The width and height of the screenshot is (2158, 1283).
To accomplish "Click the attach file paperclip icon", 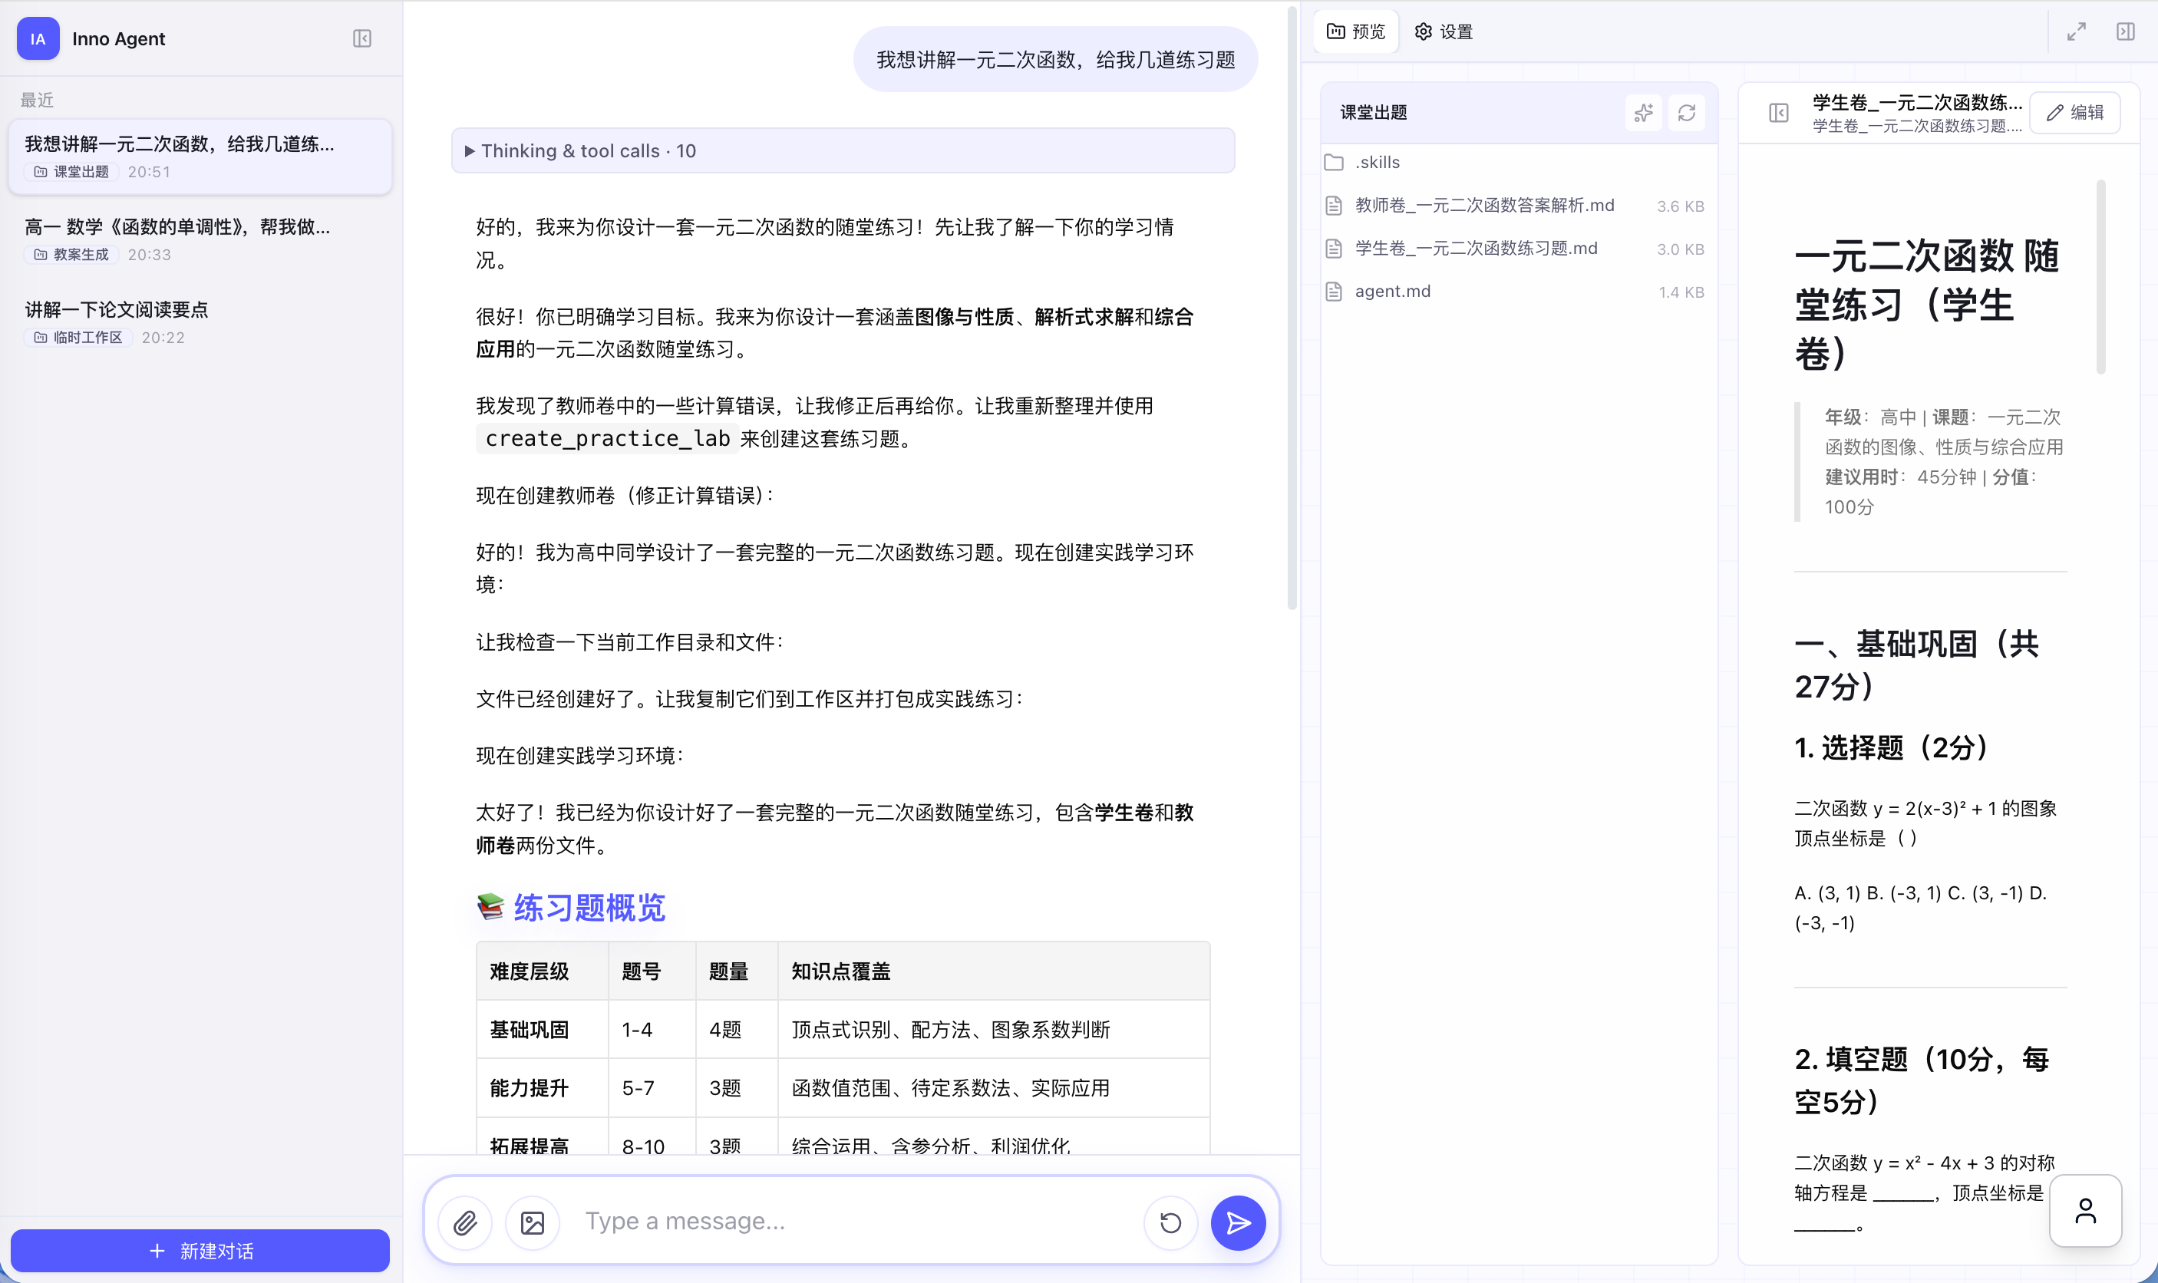I will [x=465, y=1222].
